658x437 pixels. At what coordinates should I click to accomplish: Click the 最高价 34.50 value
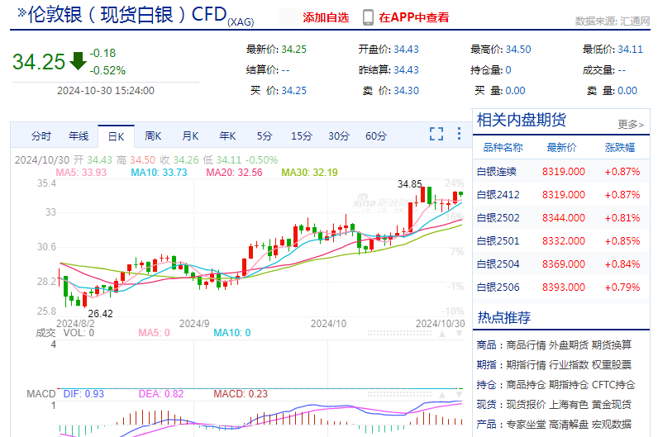(518, 50)
